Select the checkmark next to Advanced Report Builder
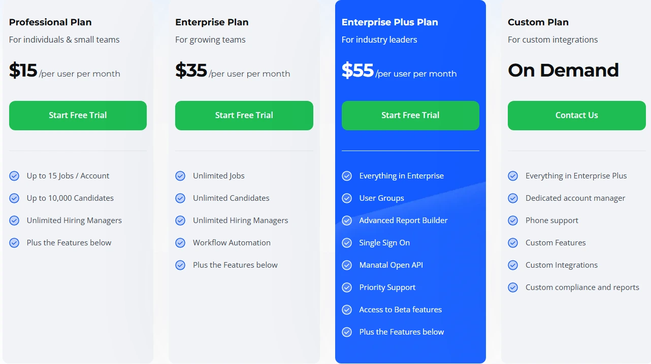Screen dimensions: 651x364 [347, 220]
